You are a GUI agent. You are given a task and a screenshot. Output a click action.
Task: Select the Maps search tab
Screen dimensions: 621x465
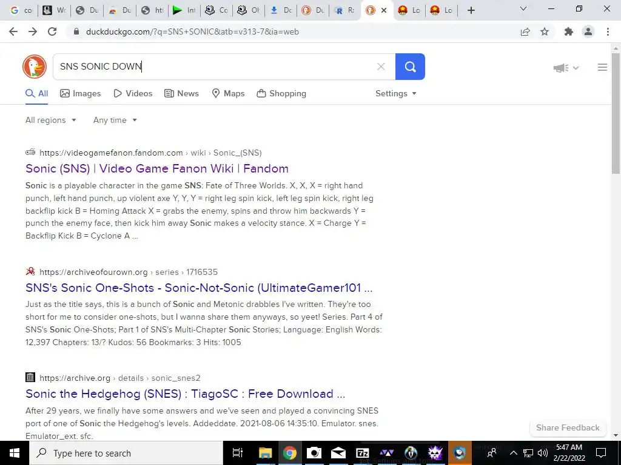point(228,94)
